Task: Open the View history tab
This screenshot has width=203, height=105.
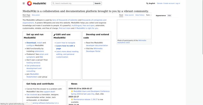Action: coord(140,15)
